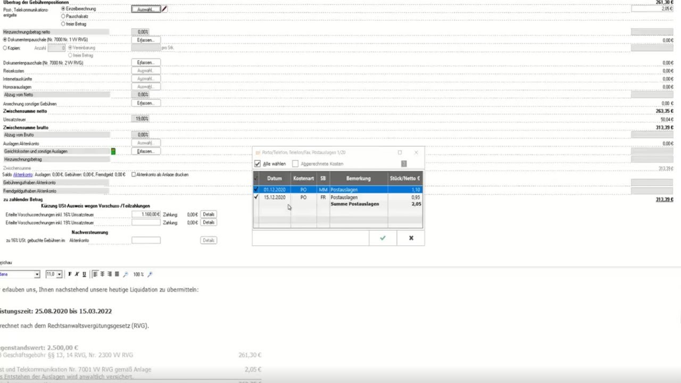This screenshot has height=383, width=681.
Task: Click the Abzug vom Netto 0,00% field
Action: point(140,95)
